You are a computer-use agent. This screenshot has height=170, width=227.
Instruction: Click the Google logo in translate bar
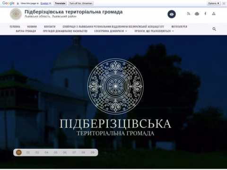coord(9,3)
